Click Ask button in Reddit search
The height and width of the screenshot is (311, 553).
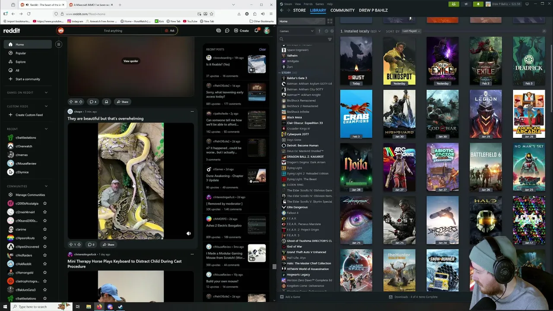click(170, 31)
